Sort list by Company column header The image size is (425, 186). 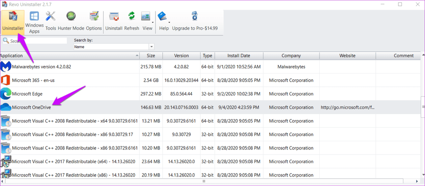(x=291, y=56)
